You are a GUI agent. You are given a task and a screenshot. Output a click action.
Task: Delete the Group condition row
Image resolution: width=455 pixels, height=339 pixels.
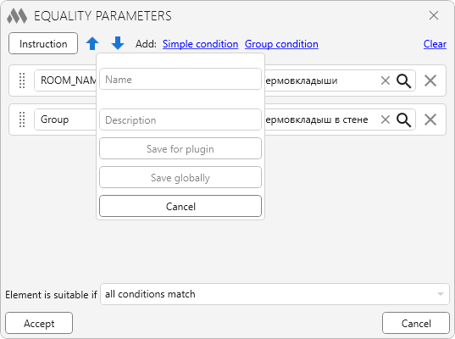tap(430, 119)
